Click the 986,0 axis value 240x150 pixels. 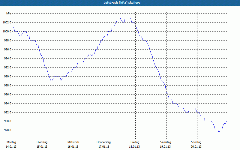coord(7,94)
